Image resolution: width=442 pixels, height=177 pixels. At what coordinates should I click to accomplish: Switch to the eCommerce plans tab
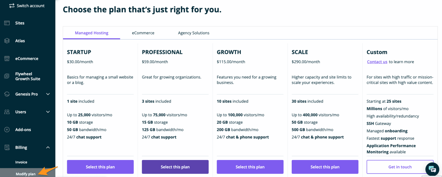(x=143, y=33)
